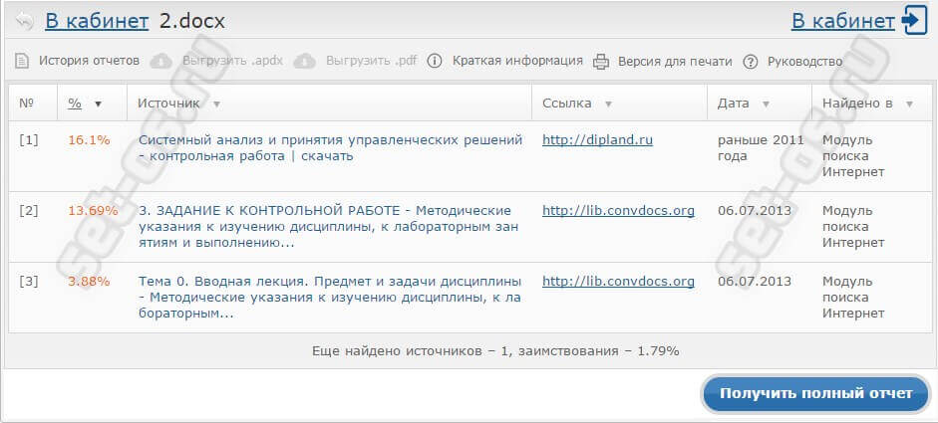Open Версия для печати
Screen dimensions: 938x423
(675, 62)
